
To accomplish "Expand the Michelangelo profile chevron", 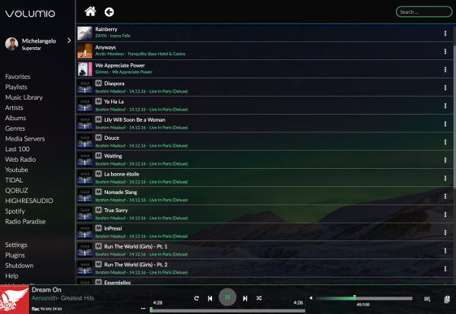I will [x=69, y=41].
